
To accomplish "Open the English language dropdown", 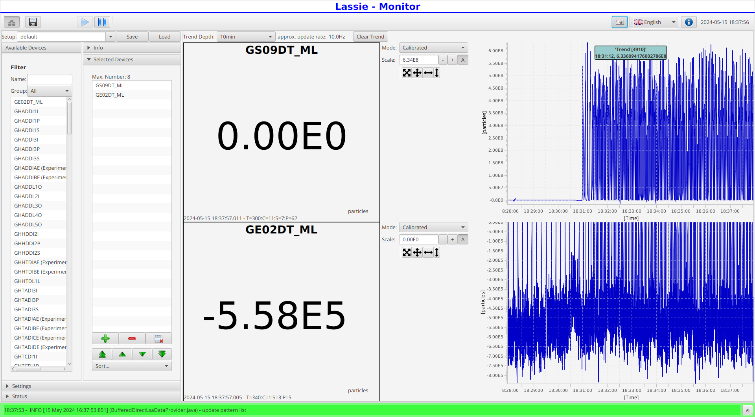I will click(654, 22).
